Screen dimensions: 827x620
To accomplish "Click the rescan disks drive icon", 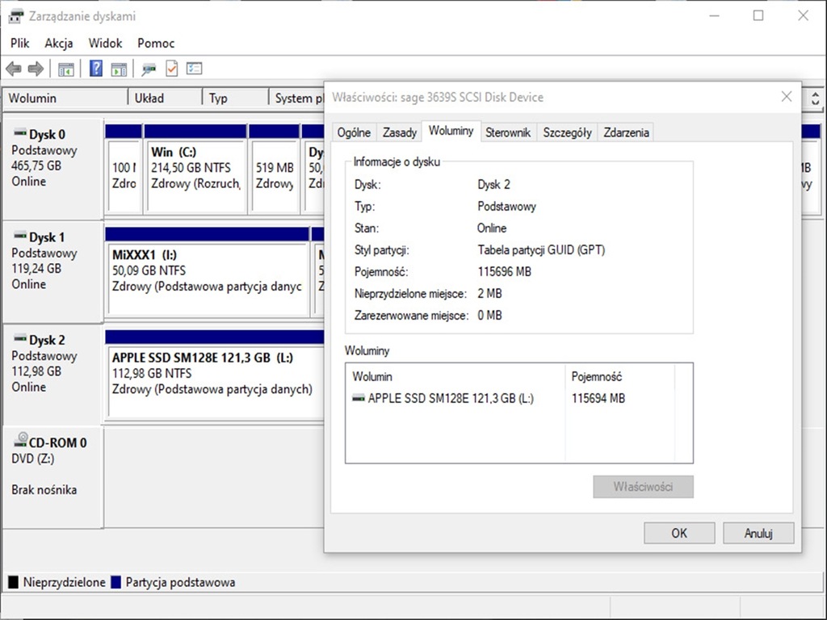I will tap(149, 69).
